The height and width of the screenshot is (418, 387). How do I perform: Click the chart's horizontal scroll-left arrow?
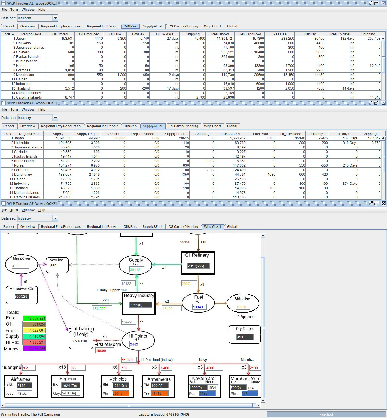3,405
